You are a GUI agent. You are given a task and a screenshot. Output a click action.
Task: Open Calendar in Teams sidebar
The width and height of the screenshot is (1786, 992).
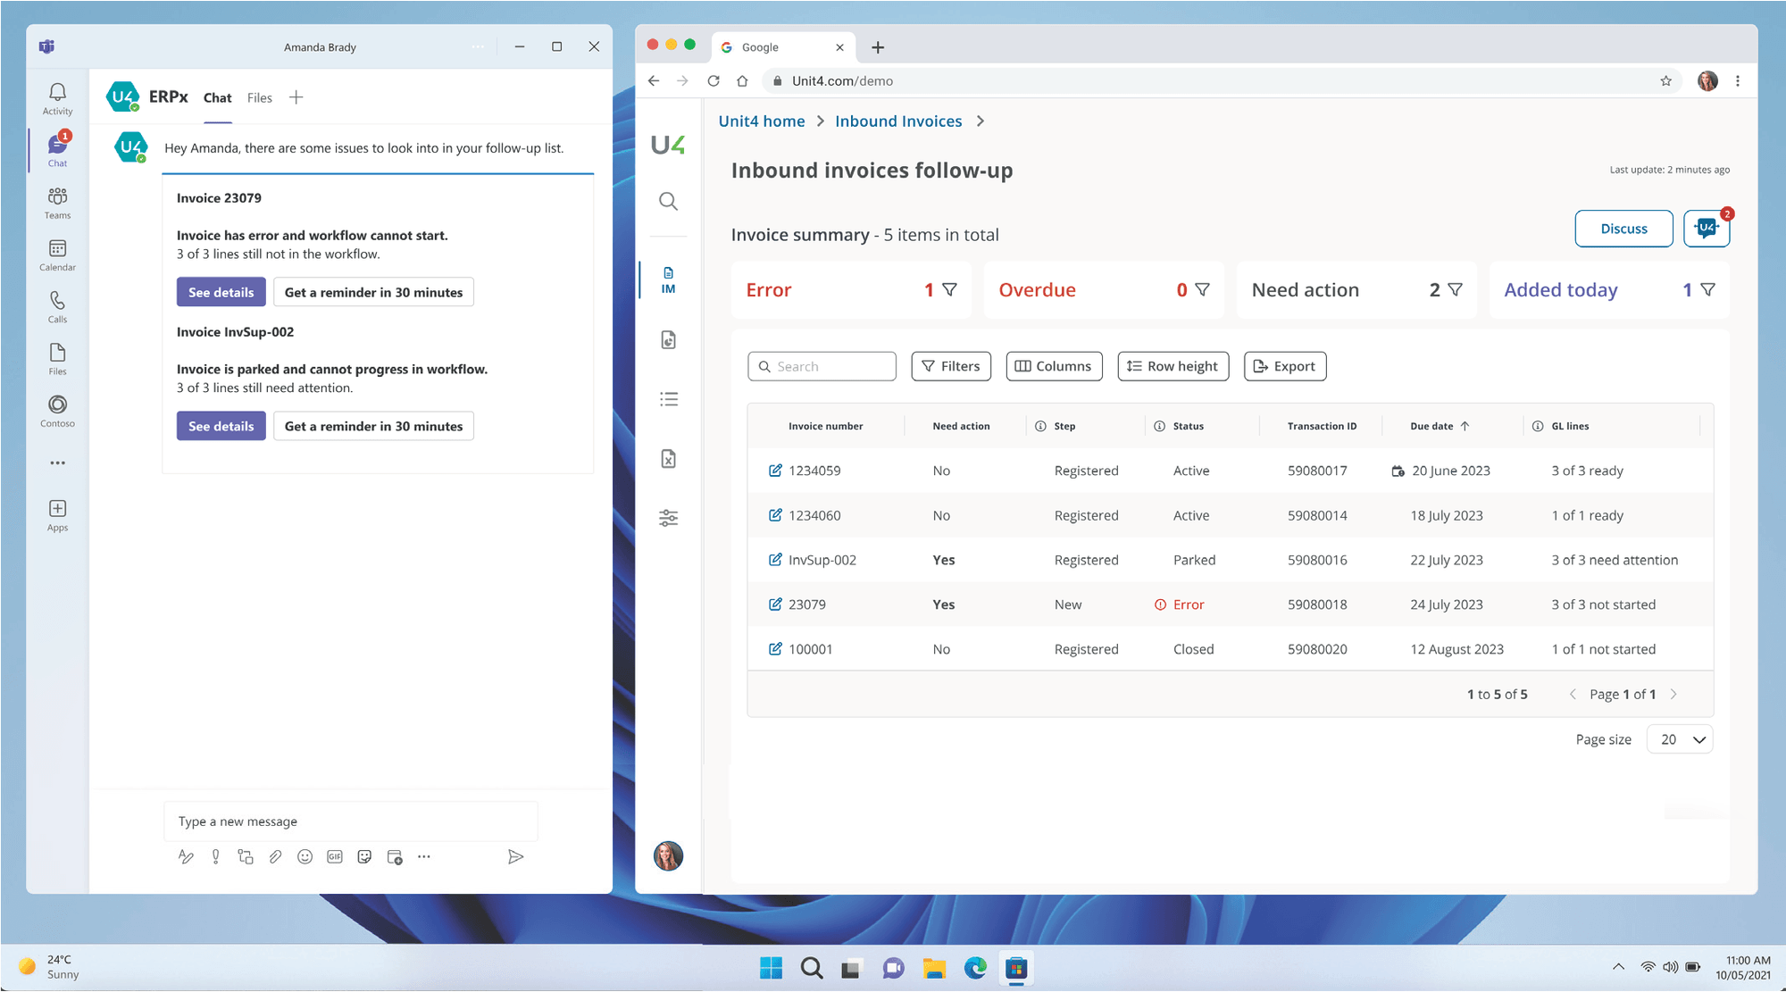57,254
